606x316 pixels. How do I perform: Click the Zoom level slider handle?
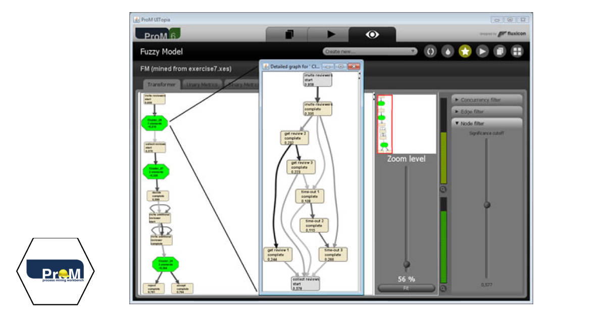point(407,264)
